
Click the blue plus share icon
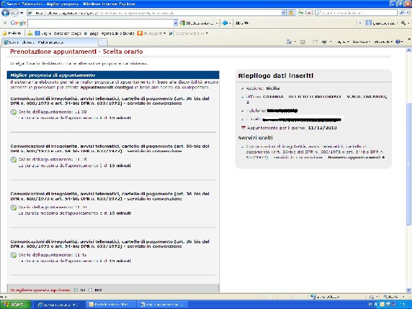coord(225,23)
